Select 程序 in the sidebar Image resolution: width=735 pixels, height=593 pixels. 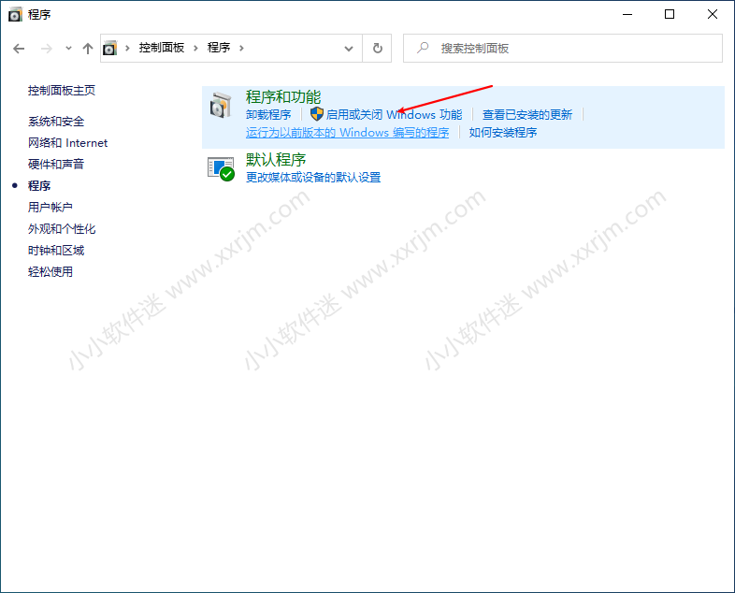tap(39, 185)
